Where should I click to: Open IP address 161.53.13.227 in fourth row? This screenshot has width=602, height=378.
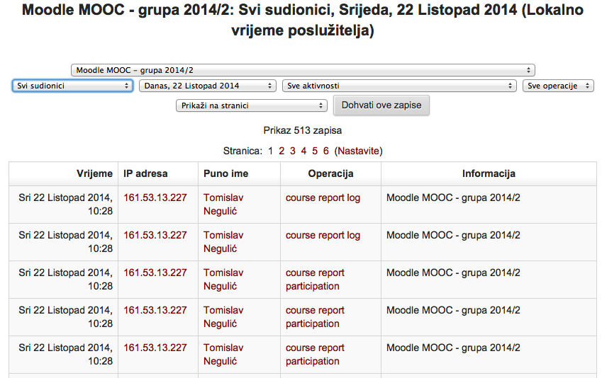tap(155, 311)
